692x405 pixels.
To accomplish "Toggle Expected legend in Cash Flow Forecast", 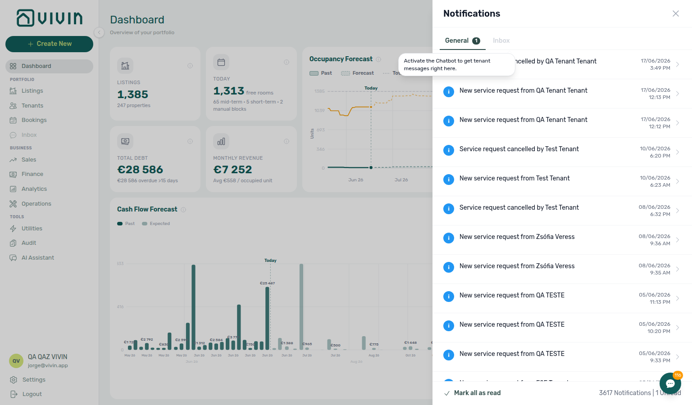I will coord(156,224).
